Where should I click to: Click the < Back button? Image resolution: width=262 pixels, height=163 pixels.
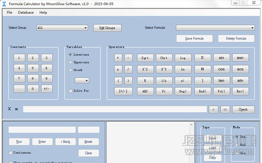[66, 142]
